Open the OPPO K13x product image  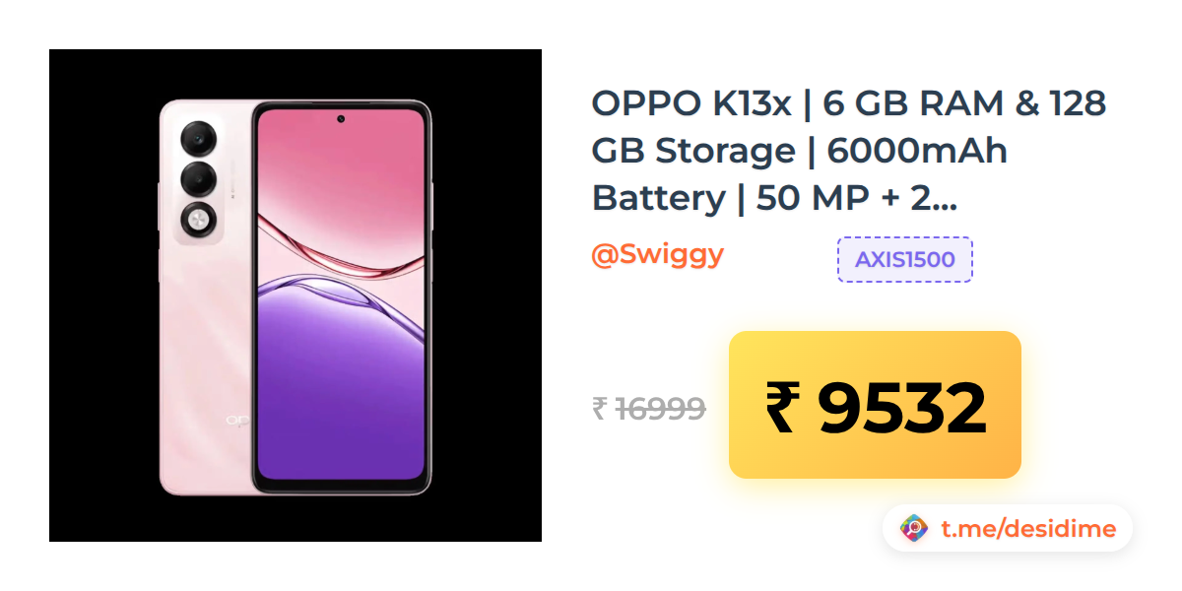(295, 295)
